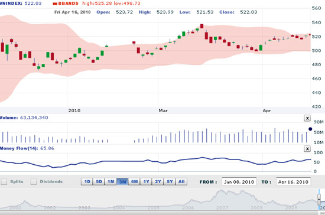This screenshot has height=215, width=325.
Task: Select the 1M time range
Action: [x=110, y=182]
